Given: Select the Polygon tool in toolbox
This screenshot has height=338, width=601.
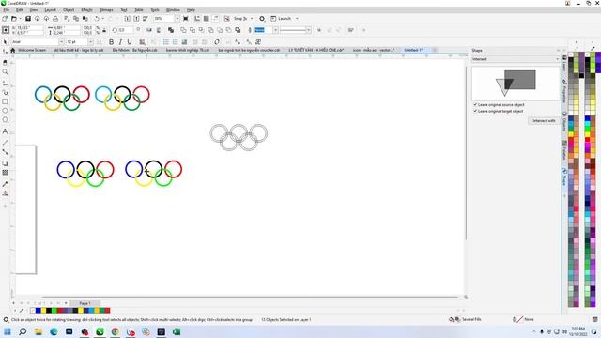Looking at the screenshot, I should [x=6, y=120].
